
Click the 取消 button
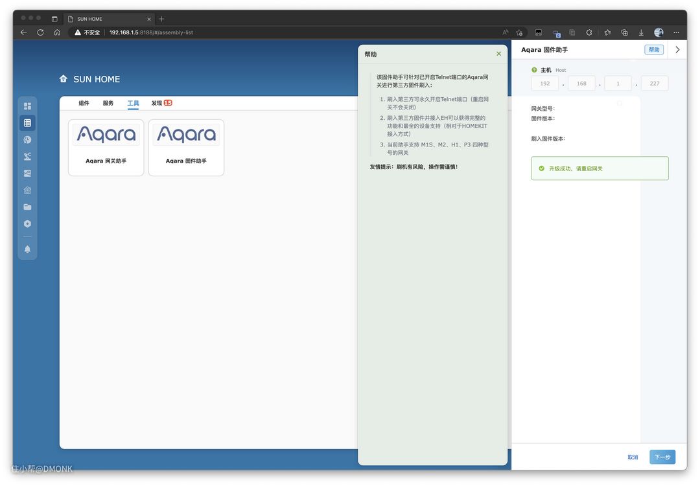pyautogui.click(x=633, y=457)
